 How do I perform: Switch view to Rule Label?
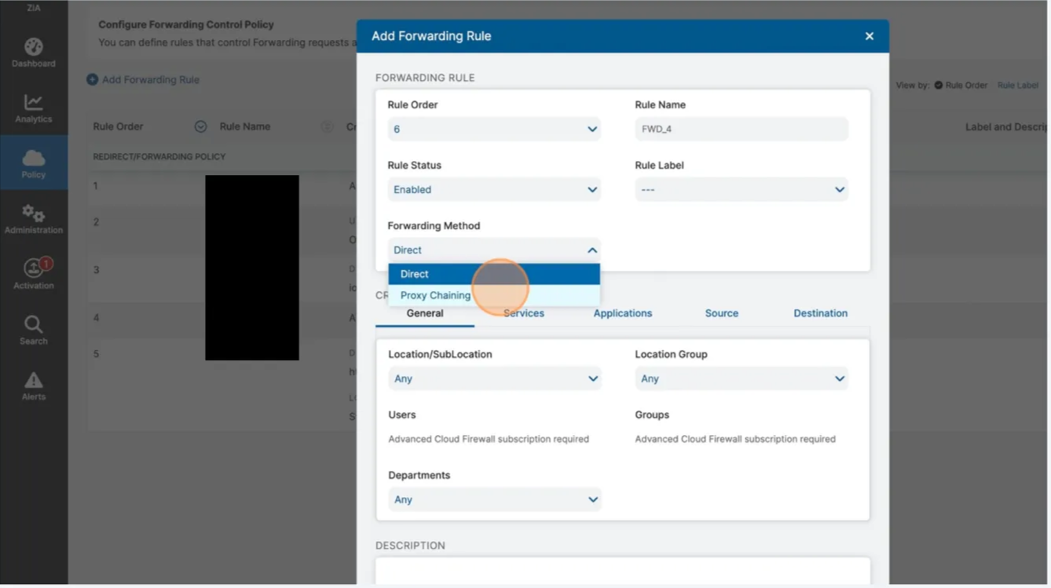[1018, 85]
